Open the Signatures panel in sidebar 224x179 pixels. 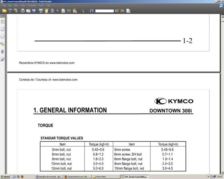3,59
